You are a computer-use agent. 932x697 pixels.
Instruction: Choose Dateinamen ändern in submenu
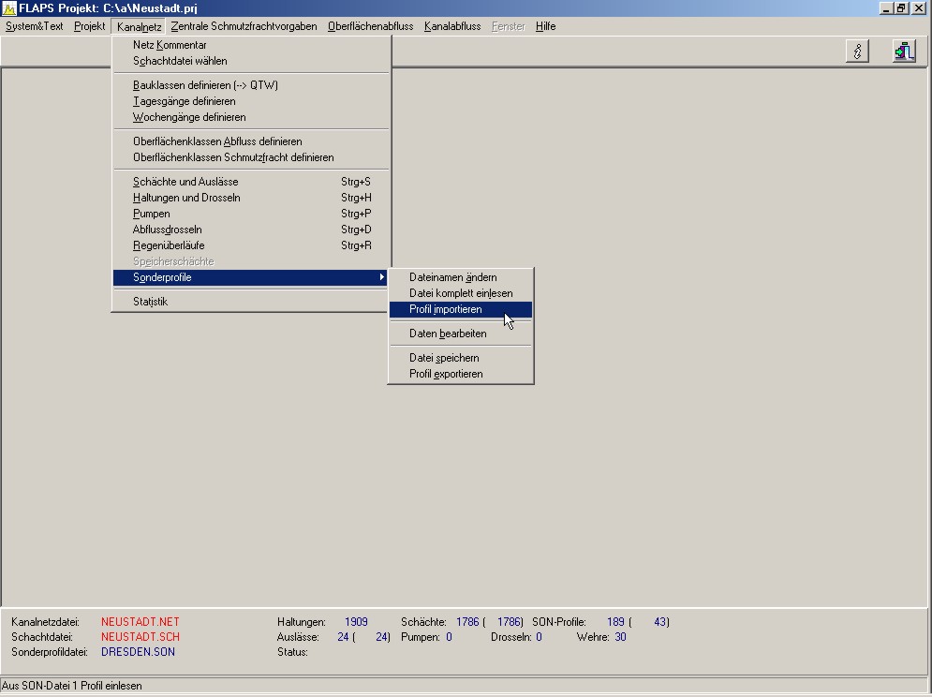[x=461, y=277]
